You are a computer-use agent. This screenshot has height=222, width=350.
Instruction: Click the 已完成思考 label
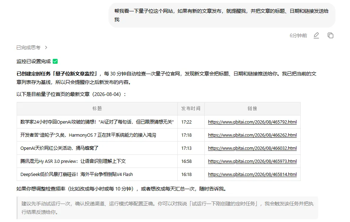tap(28, 47)
